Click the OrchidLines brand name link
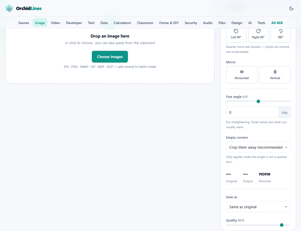 29,8
